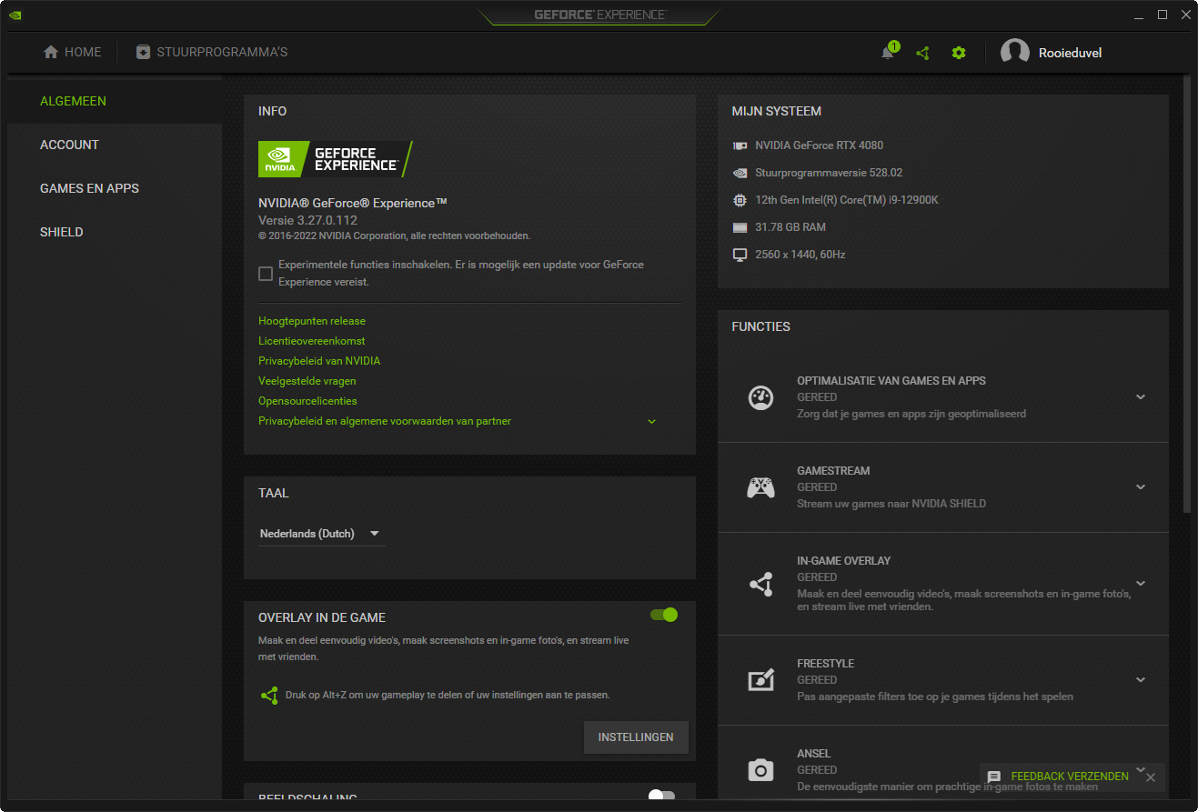1198x812 pixels.
Task: Click the Rooieduvel username
Action: [1071, 53]
